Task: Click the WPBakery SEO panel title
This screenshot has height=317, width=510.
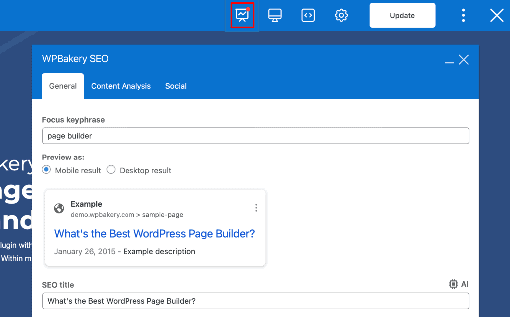Action: [x=75, y=59]
